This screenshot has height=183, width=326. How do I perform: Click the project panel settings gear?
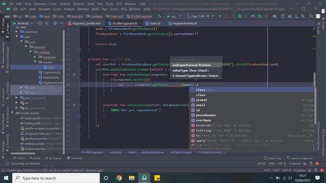click(55, 23)
